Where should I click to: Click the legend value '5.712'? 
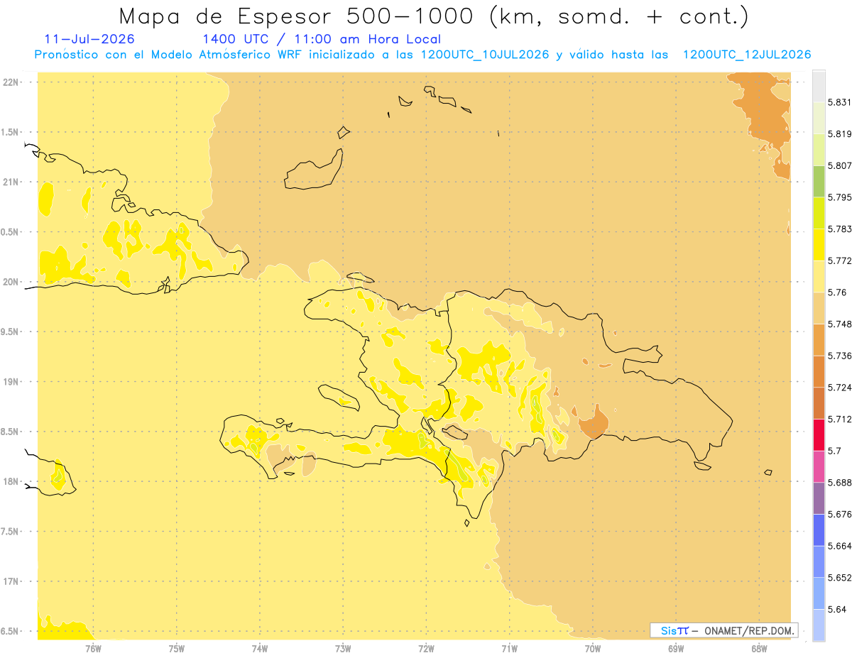click(839, 420)
